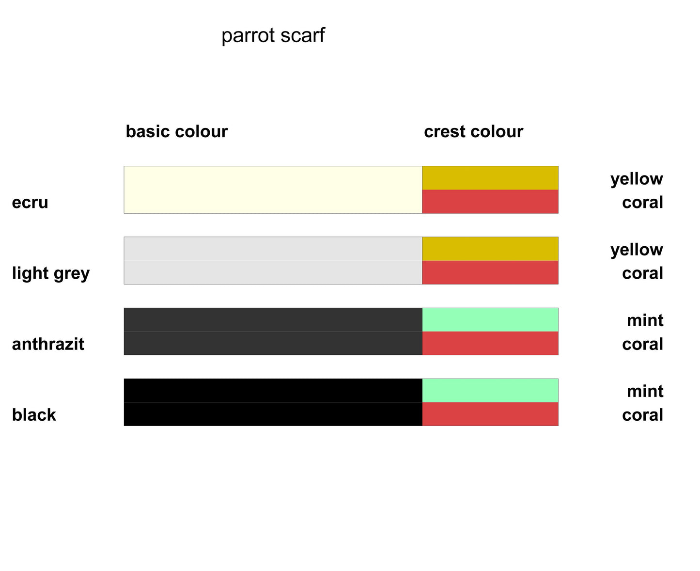
Task: Select the light grey basic colour bar
Action: 273,260
